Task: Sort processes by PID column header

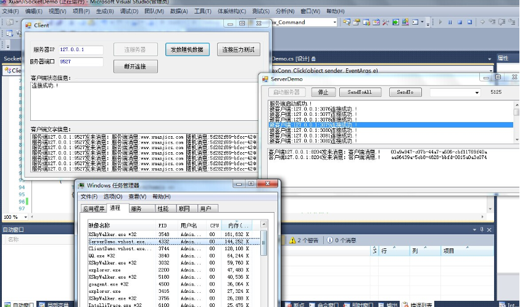Action: 167,226
